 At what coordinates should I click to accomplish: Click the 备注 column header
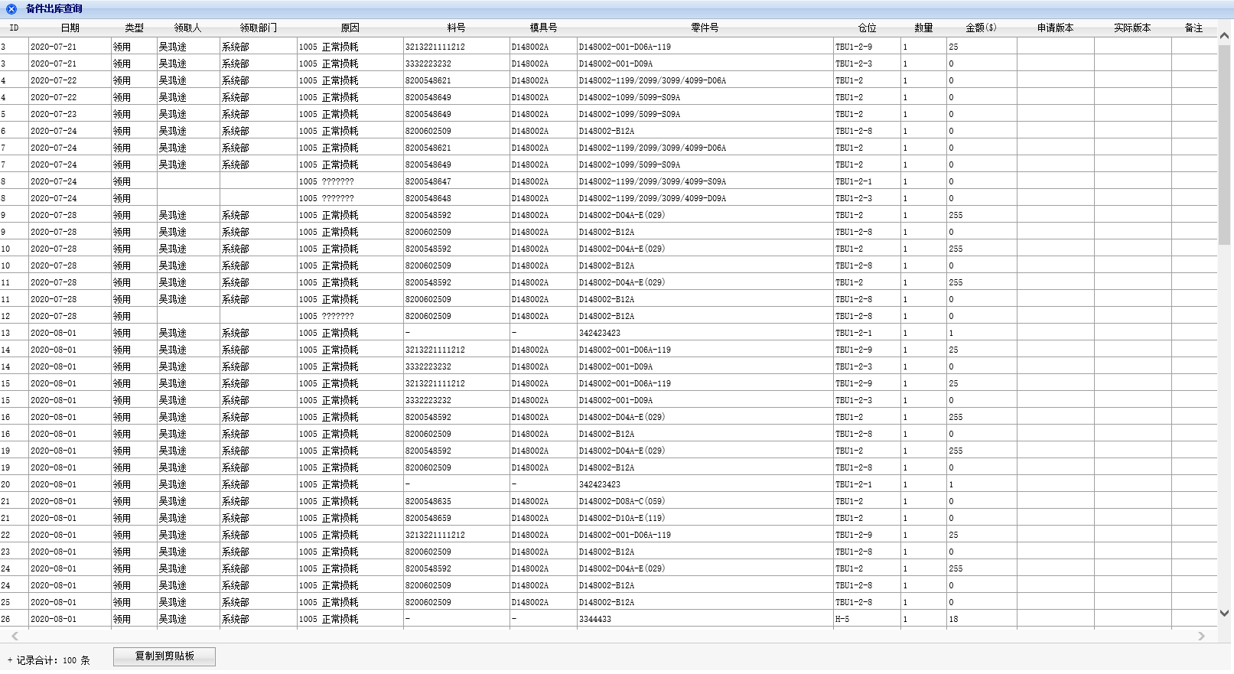pos(1193,28)
